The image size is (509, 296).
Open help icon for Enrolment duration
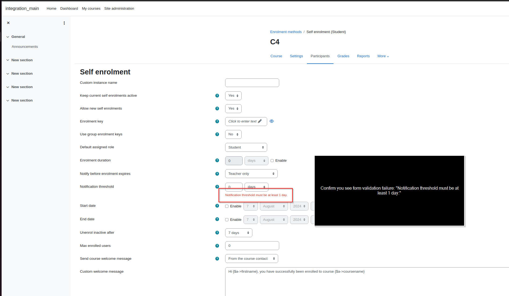point(217,160)
